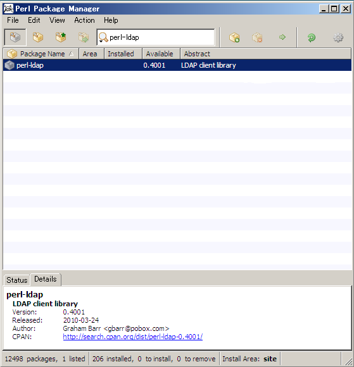Select the Details tab
The height and width of the screenshot is (367, 354).
tap(46, 279)
